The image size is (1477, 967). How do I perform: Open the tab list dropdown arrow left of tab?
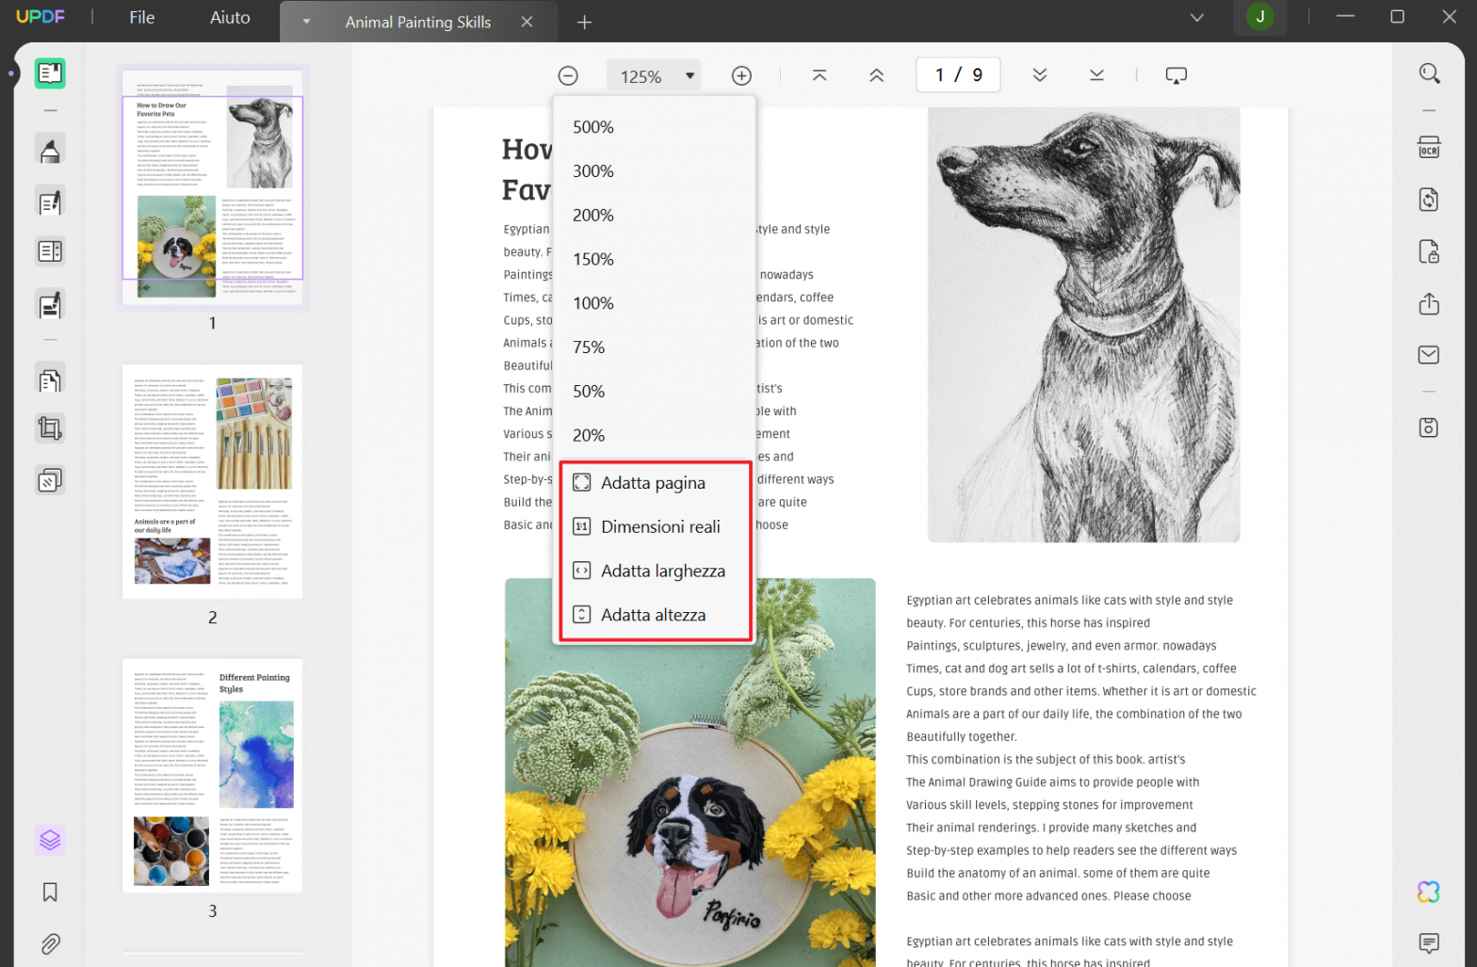pyautogui.click(x=306, y=22)
